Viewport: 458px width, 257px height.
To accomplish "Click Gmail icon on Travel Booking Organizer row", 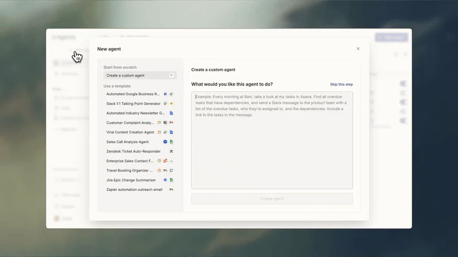I will [x=165, y=170].
